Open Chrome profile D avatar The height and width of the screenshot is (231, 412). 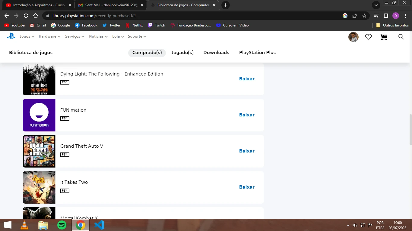click(396, 16)
